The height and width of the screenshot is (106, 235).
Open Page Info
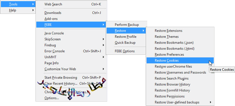tap(71, 63)
